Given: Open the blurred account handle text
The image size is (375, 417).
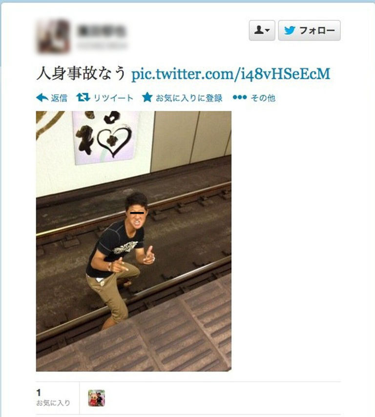Looking at the screenshot, I should [102, 46].
